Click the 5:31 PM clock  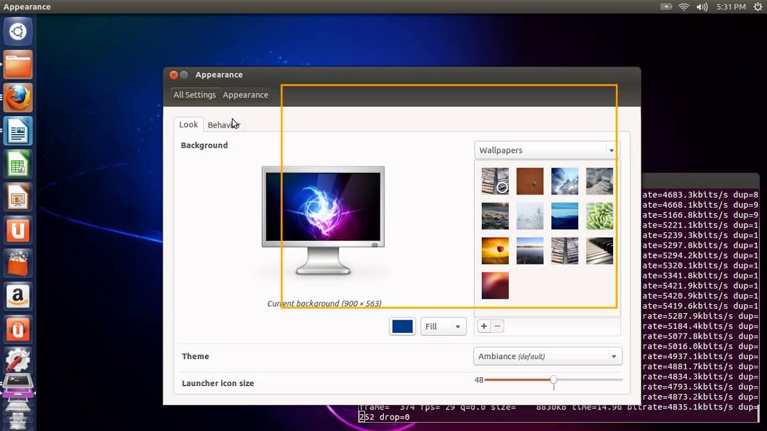pyautogui.click(x=730, y=7)
